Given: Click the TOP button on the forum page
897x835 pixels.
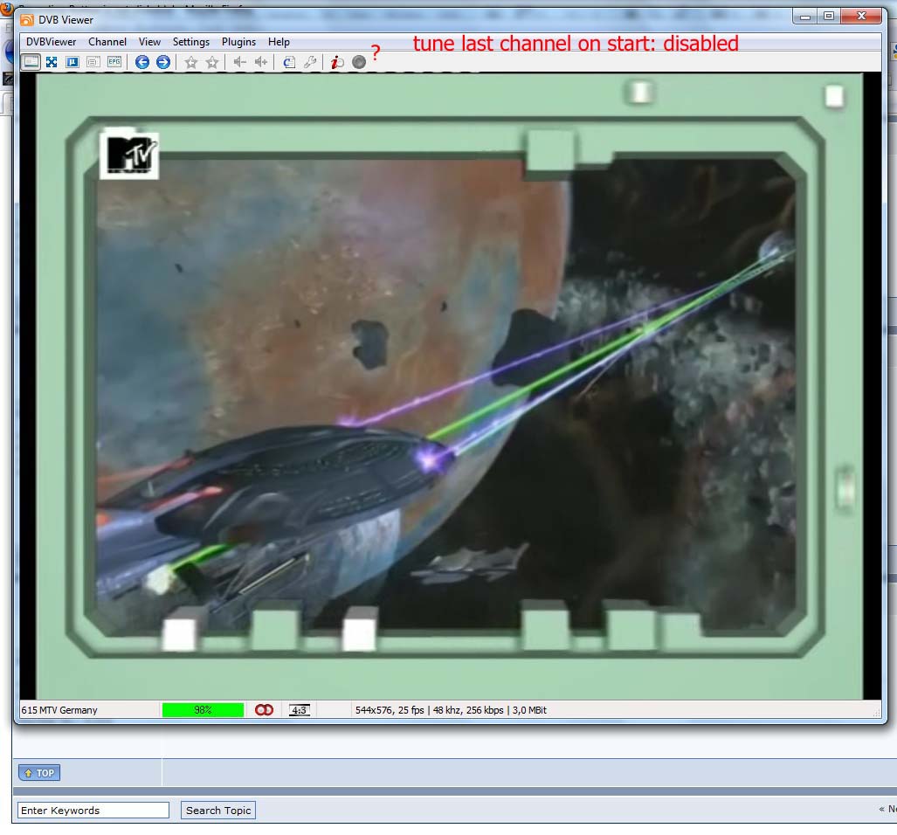Looking at the screenshot, I should tap(39, 773).
